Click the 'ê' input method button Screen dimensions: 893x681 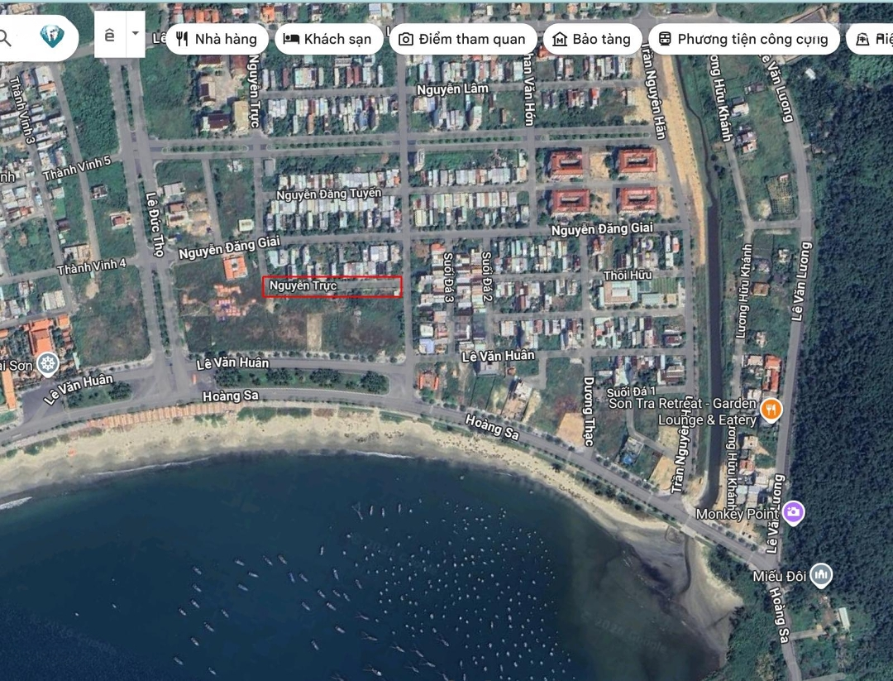pyautogui.click(x=109, y=35)
